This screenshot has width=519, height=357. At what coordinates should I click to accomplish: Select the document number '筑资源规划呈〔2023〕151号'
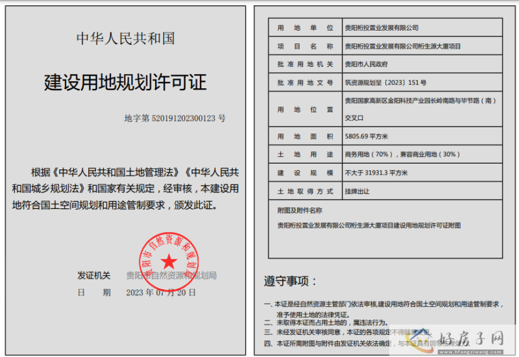pyautogui.click(x=385, y=83)
